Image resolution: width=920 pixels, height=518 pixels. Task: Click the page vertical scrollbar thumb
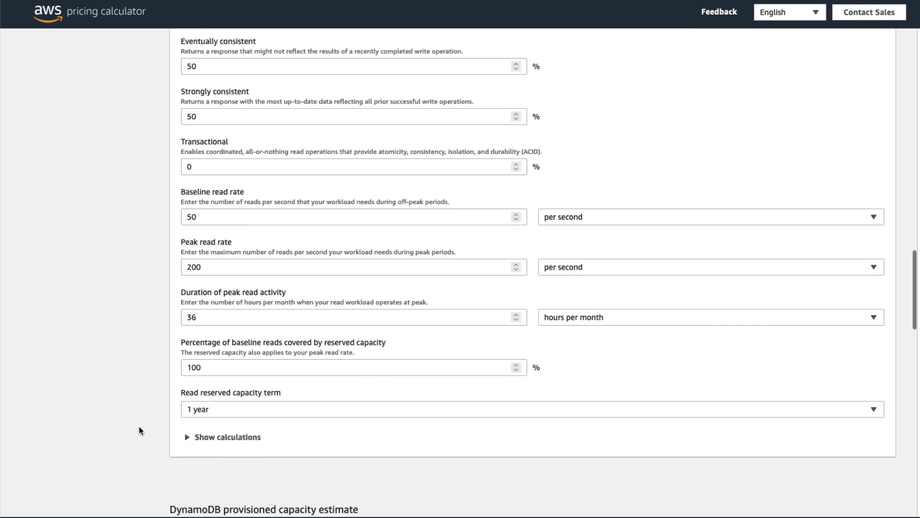coord(914,290)
